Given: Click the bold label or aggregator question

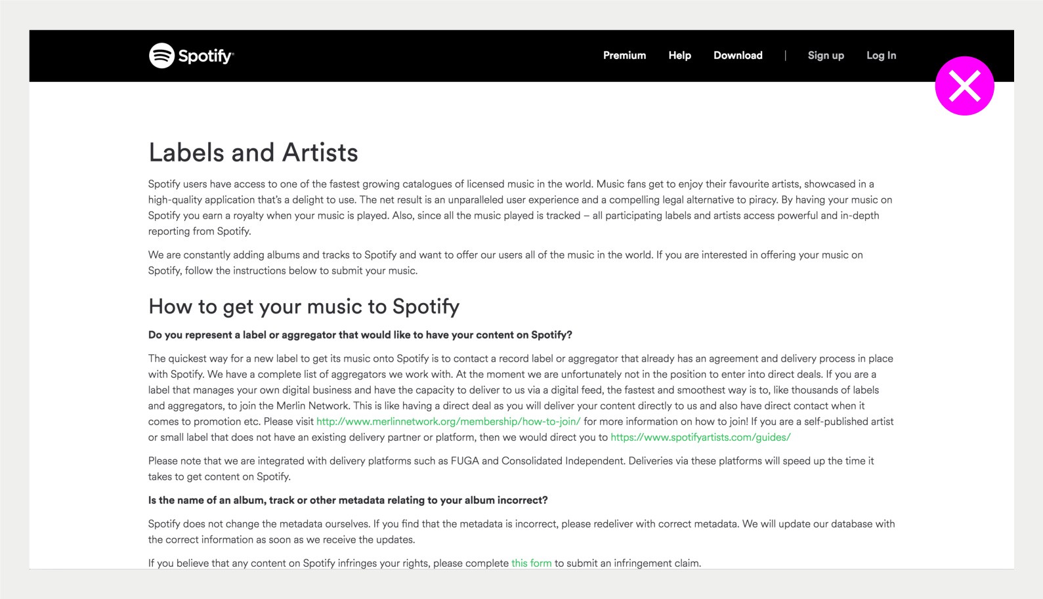Looking at the screenshot, I should [x=360, y=335].
